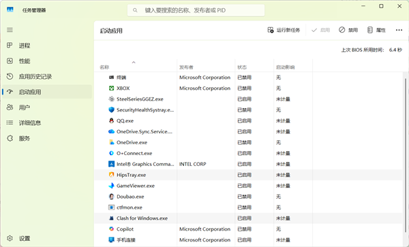Click the search magnifier icon
Viewport: 409px width, 247px height.
(x=135, y=10)
